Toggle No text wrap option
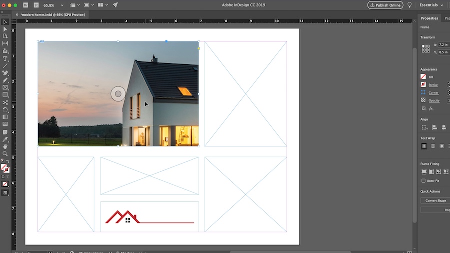The image size is (450, 253). pos(424,146)
